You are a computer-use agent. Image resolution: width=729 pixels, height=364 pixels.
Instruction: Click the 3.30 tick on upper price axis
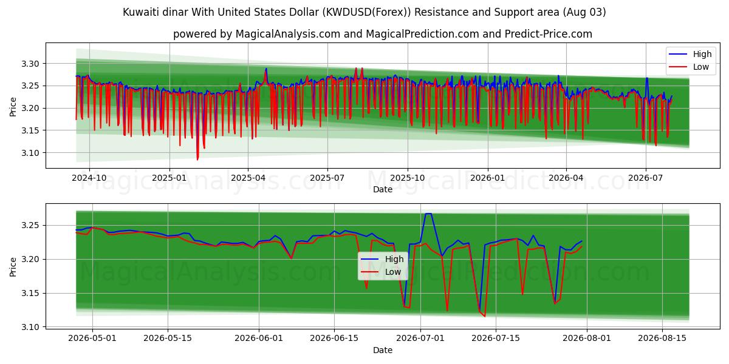(x=32, y=64)
